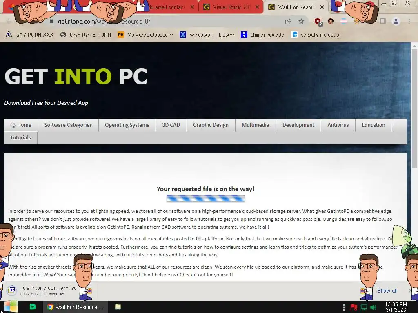Open the uBlock Origin extension icon
Image resolution: width=418 pixels, height=313 pixels.
(318, 22)
